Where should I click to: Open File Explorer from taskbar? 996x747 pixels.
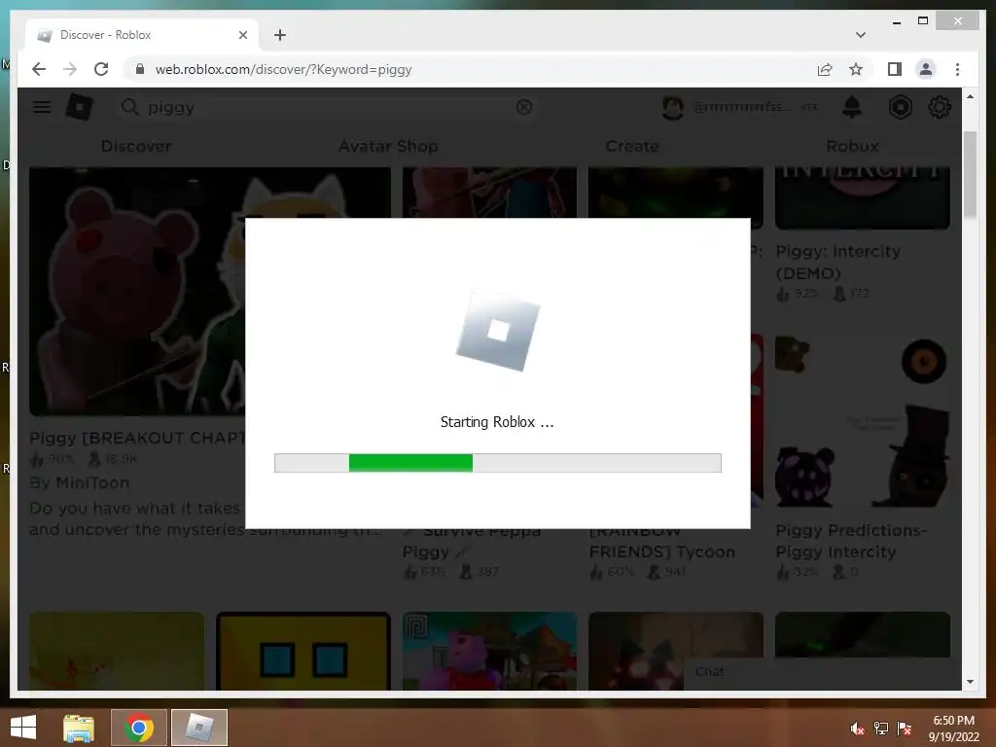[79, 728]
